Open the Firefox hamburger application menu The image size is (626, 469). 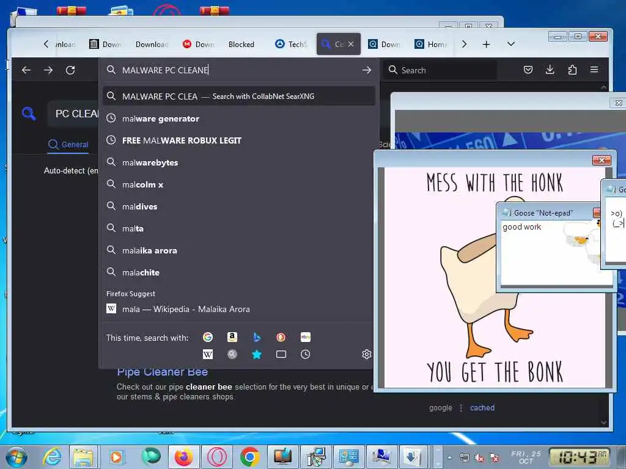tap(594, 70)
